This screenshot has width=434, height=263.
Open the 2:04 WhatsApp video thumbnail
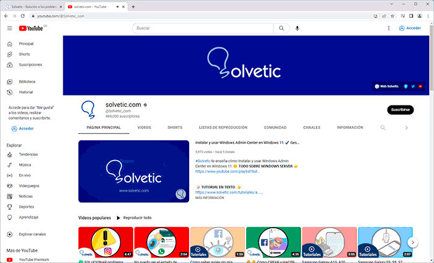tap(162, 243)
